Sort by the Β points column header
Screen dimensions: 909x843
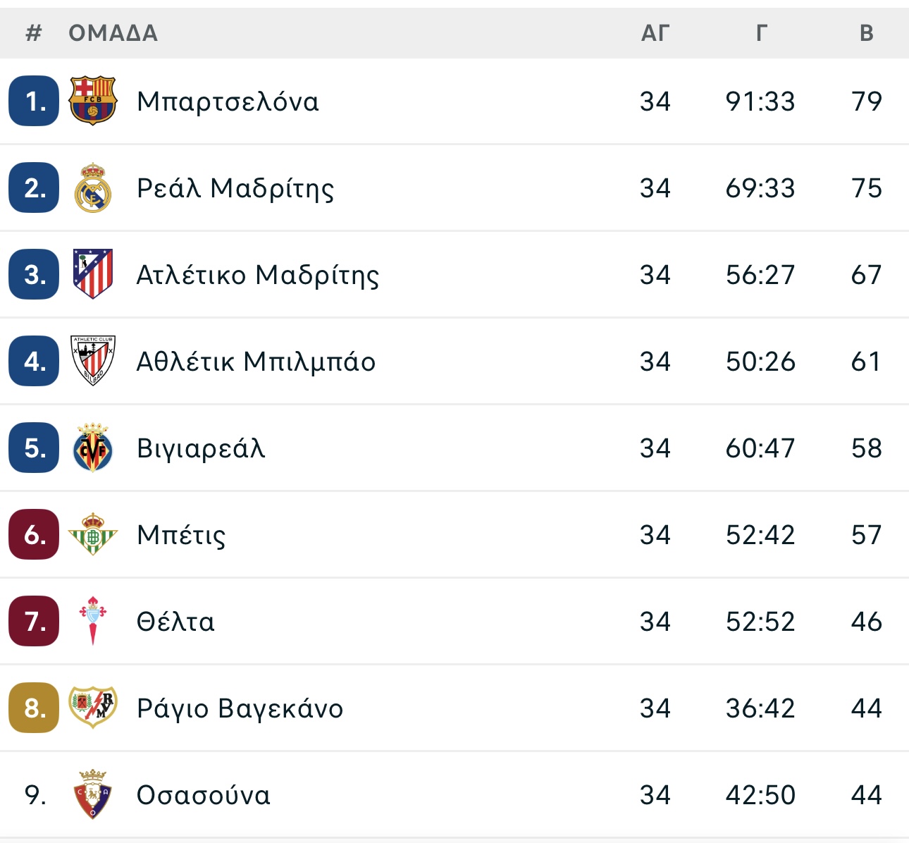coord(867,33)
